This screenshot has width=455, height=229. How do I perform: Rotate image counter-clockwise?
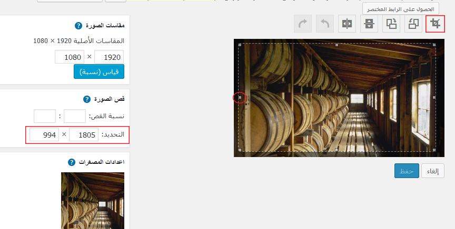(x=412, y=24)
